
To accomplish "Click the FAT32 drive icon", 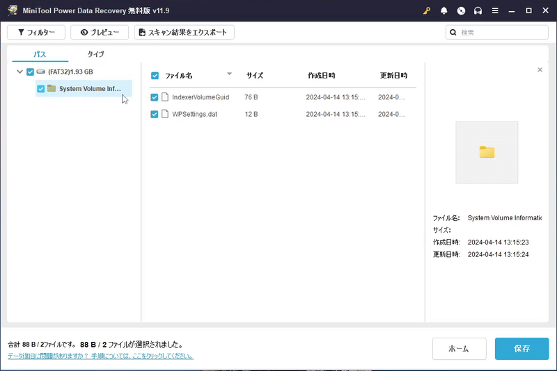I will click(x=41, y=72).
